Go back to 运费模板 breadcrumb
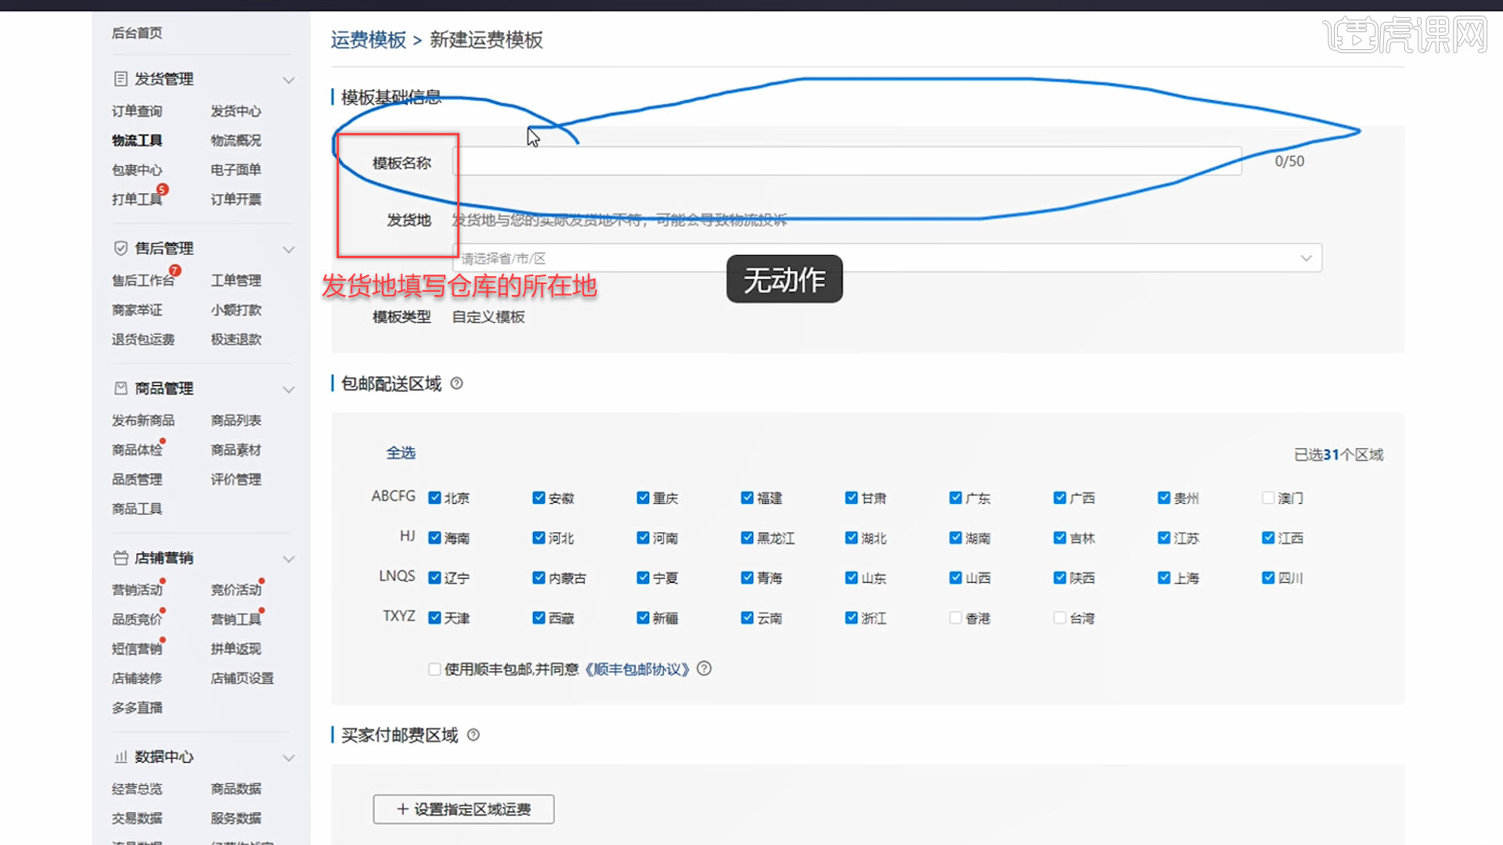Viewport: 1503px width, 845px height. [368, 40]
